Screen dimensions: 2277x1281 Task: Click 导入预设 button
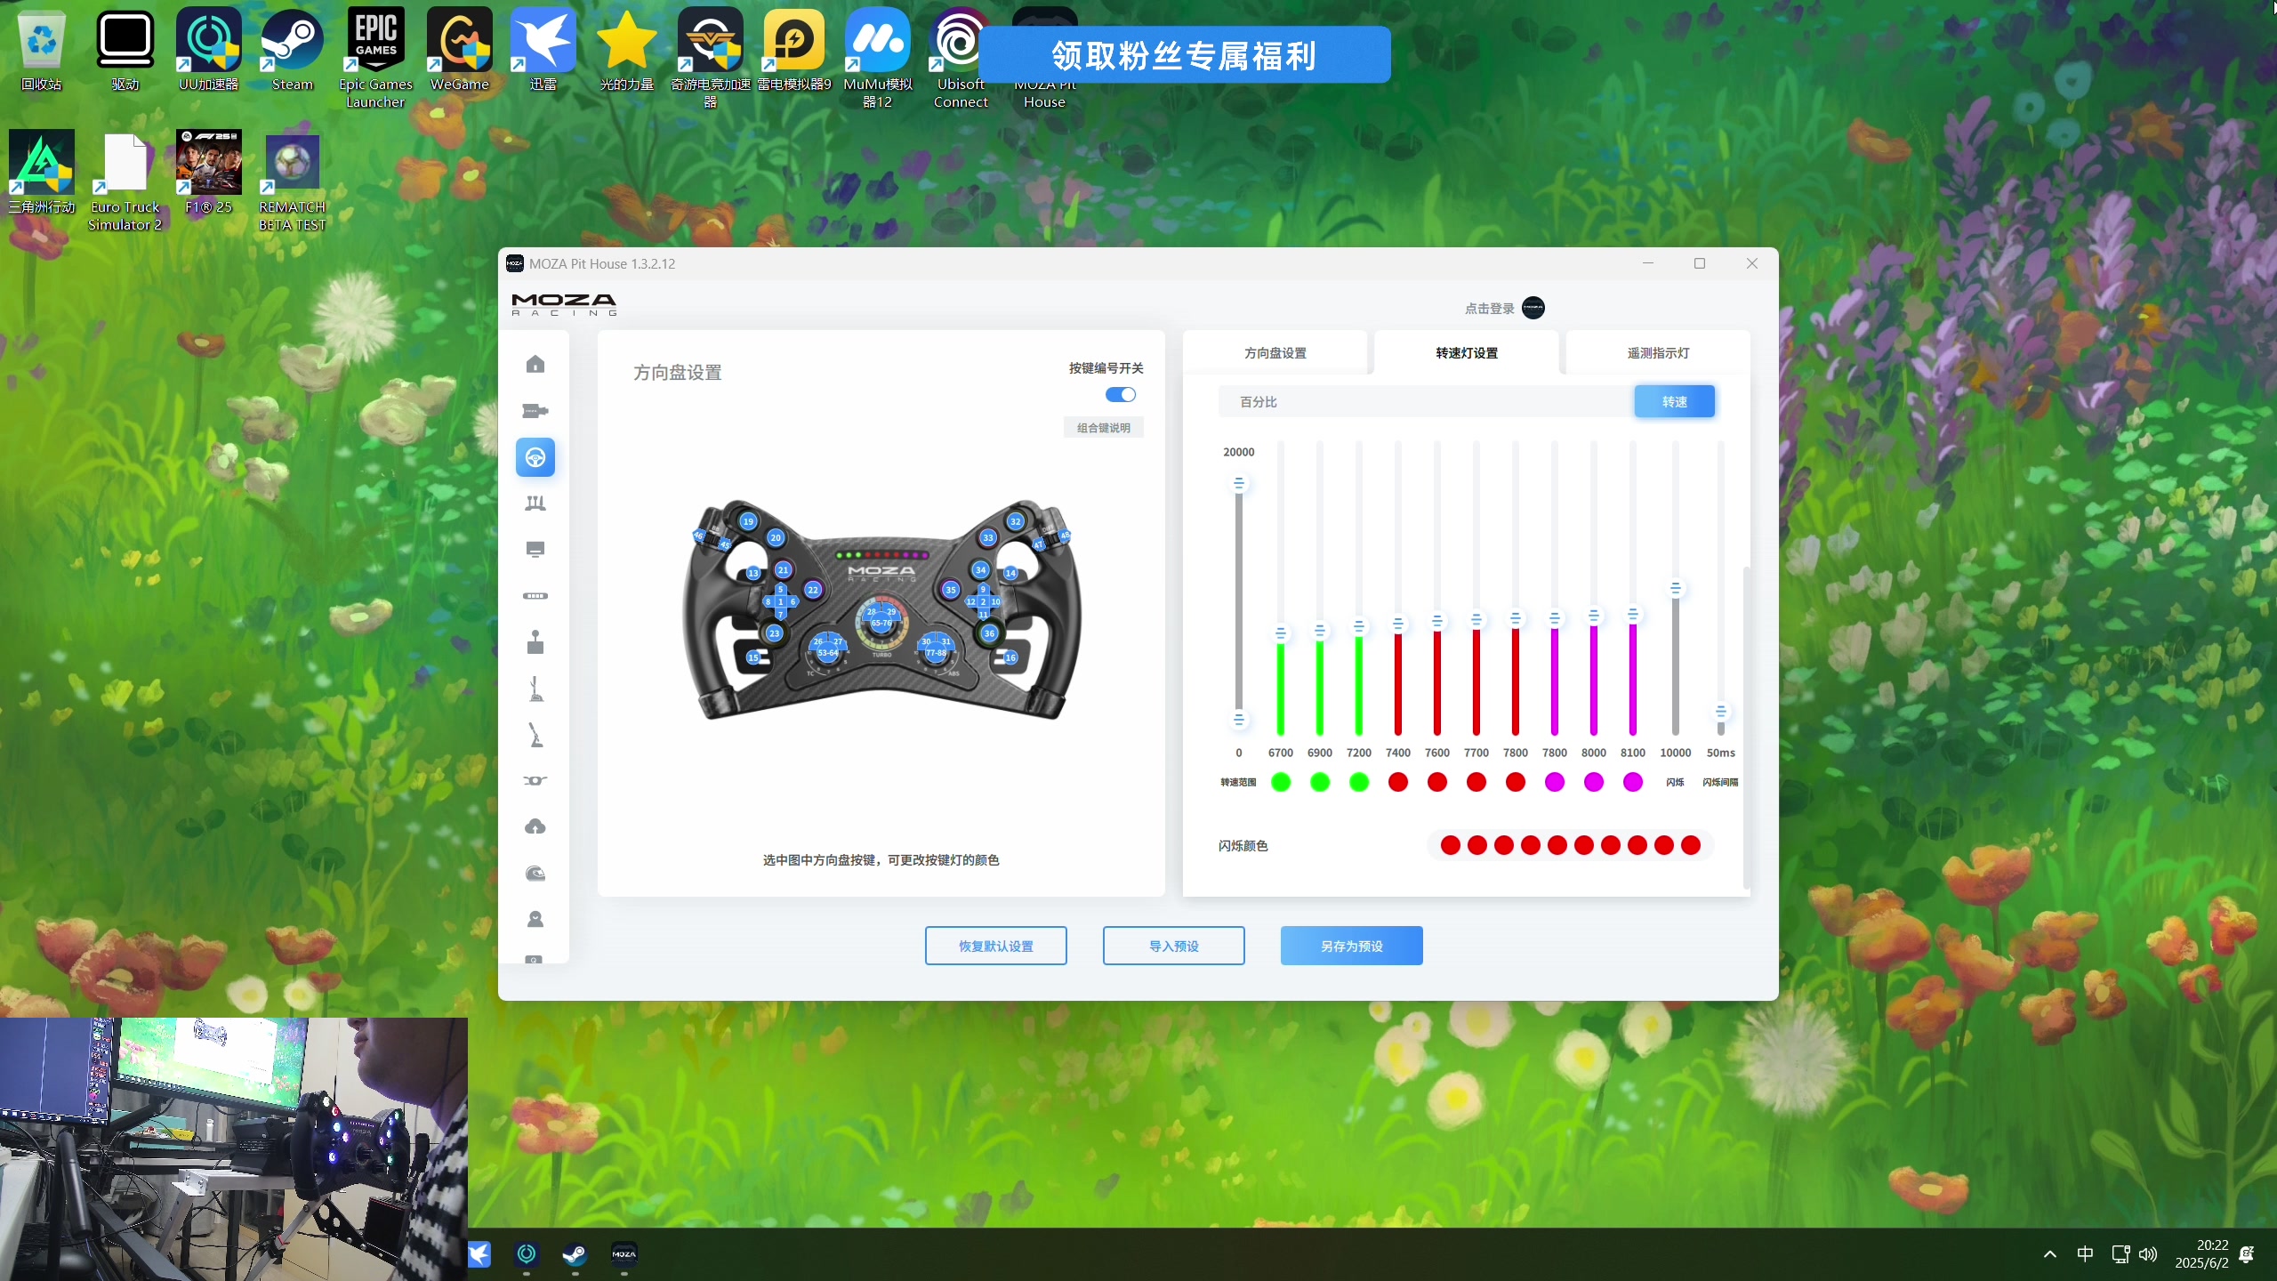click(x=1173, y=946)
